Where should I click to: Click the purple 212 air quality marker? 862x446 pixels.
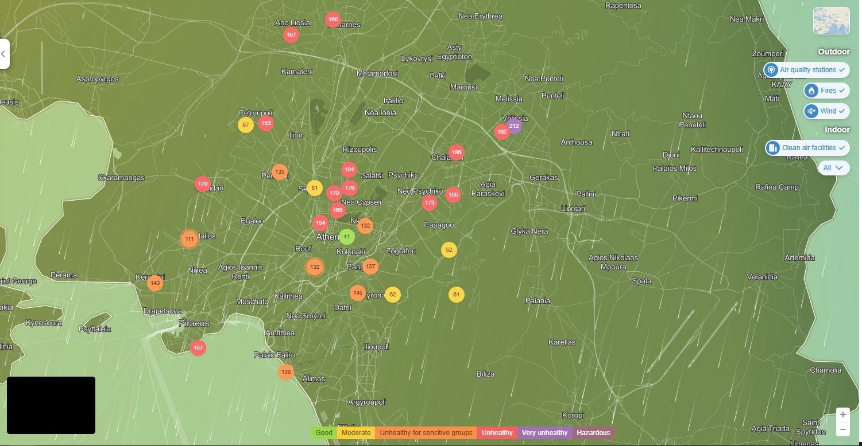pyautogui.click(x=514, y=126)
